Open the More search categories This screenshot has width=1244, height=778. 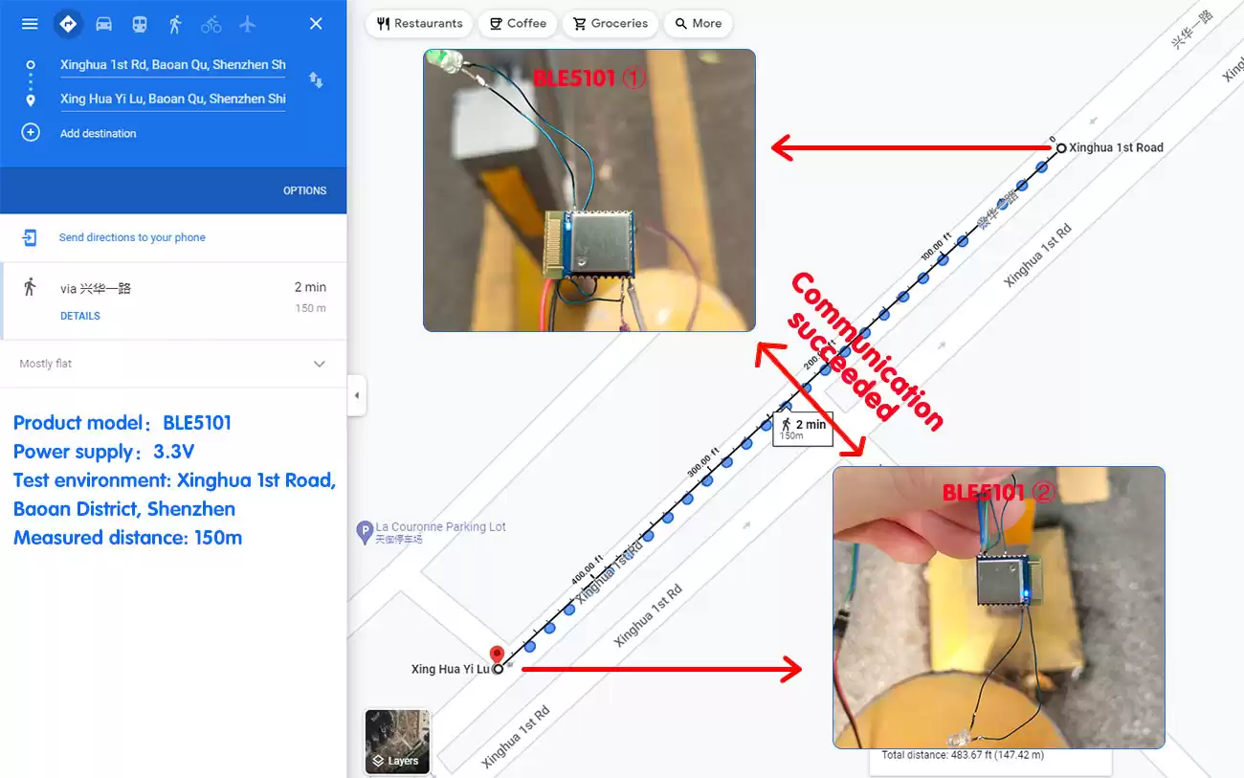[x=698, y=23]
